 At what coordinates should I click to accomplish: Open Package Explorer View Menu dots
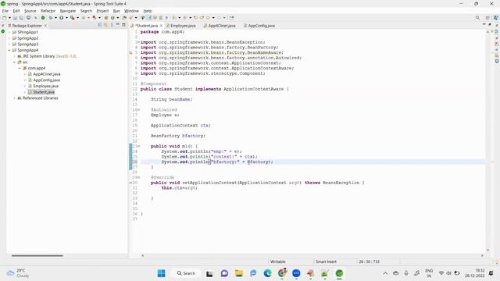pos(112,25)
